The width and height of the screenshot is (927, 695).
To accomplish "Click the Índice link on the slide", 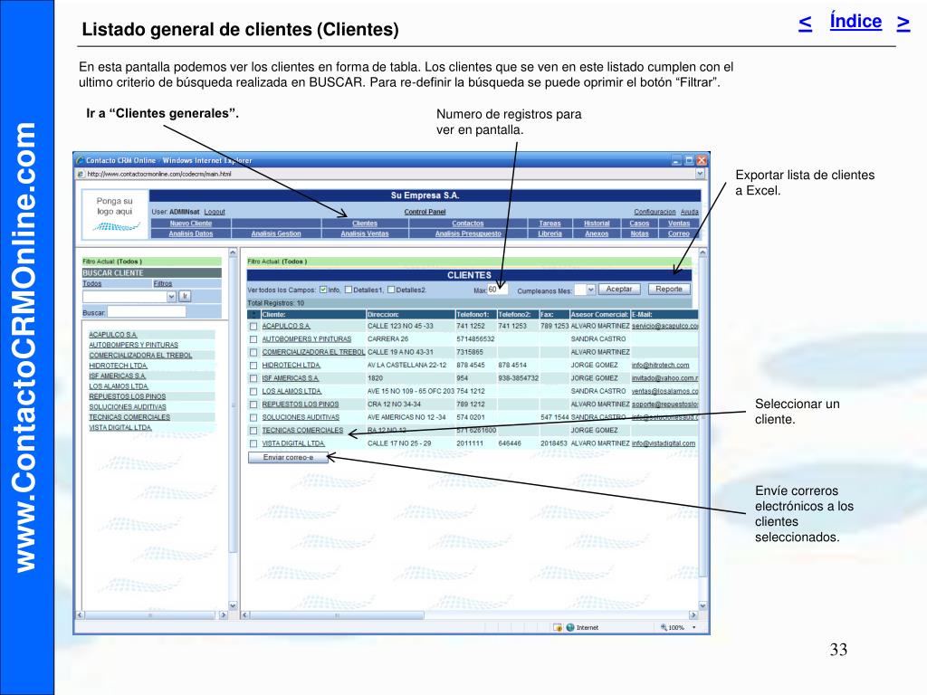I will (x=855, y=22).
